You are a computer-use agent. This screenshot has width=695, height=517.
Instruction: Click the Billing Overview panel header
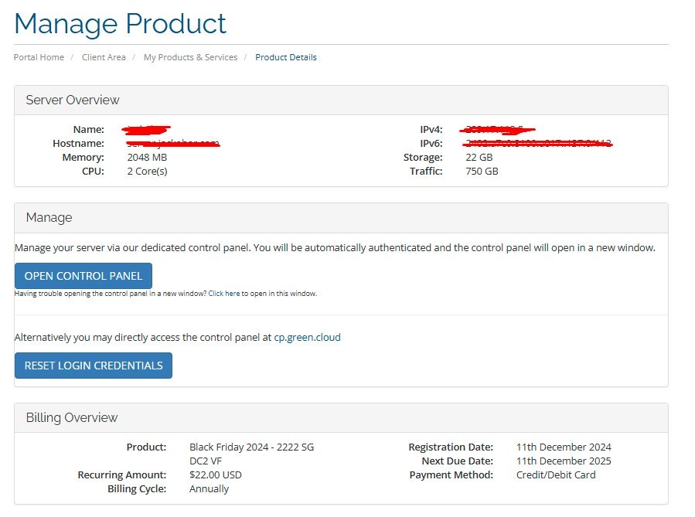tap(72, 418)
